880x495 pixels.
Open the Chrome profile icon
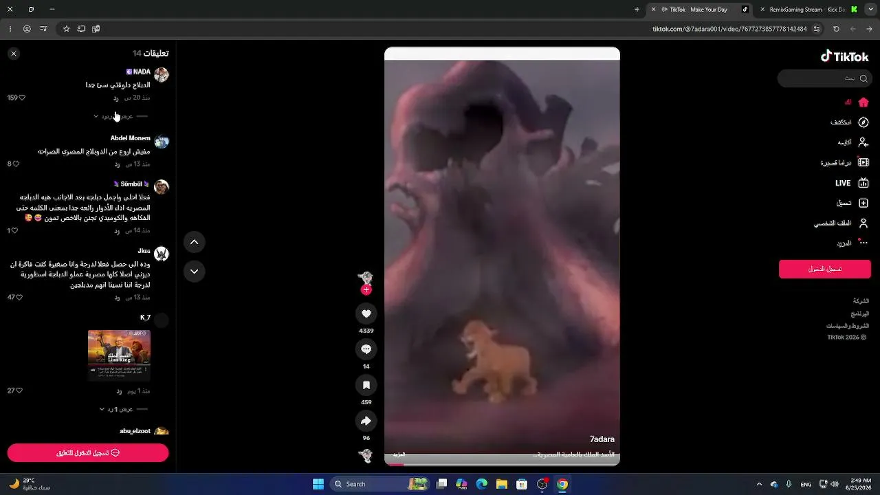click(27, 29)
